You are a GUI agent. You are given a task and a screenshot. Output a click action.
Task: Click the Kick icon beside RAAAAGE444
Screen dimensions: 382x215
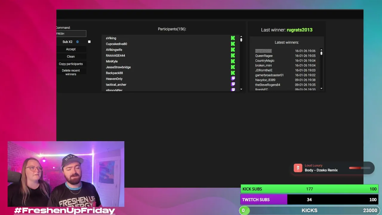233,56
